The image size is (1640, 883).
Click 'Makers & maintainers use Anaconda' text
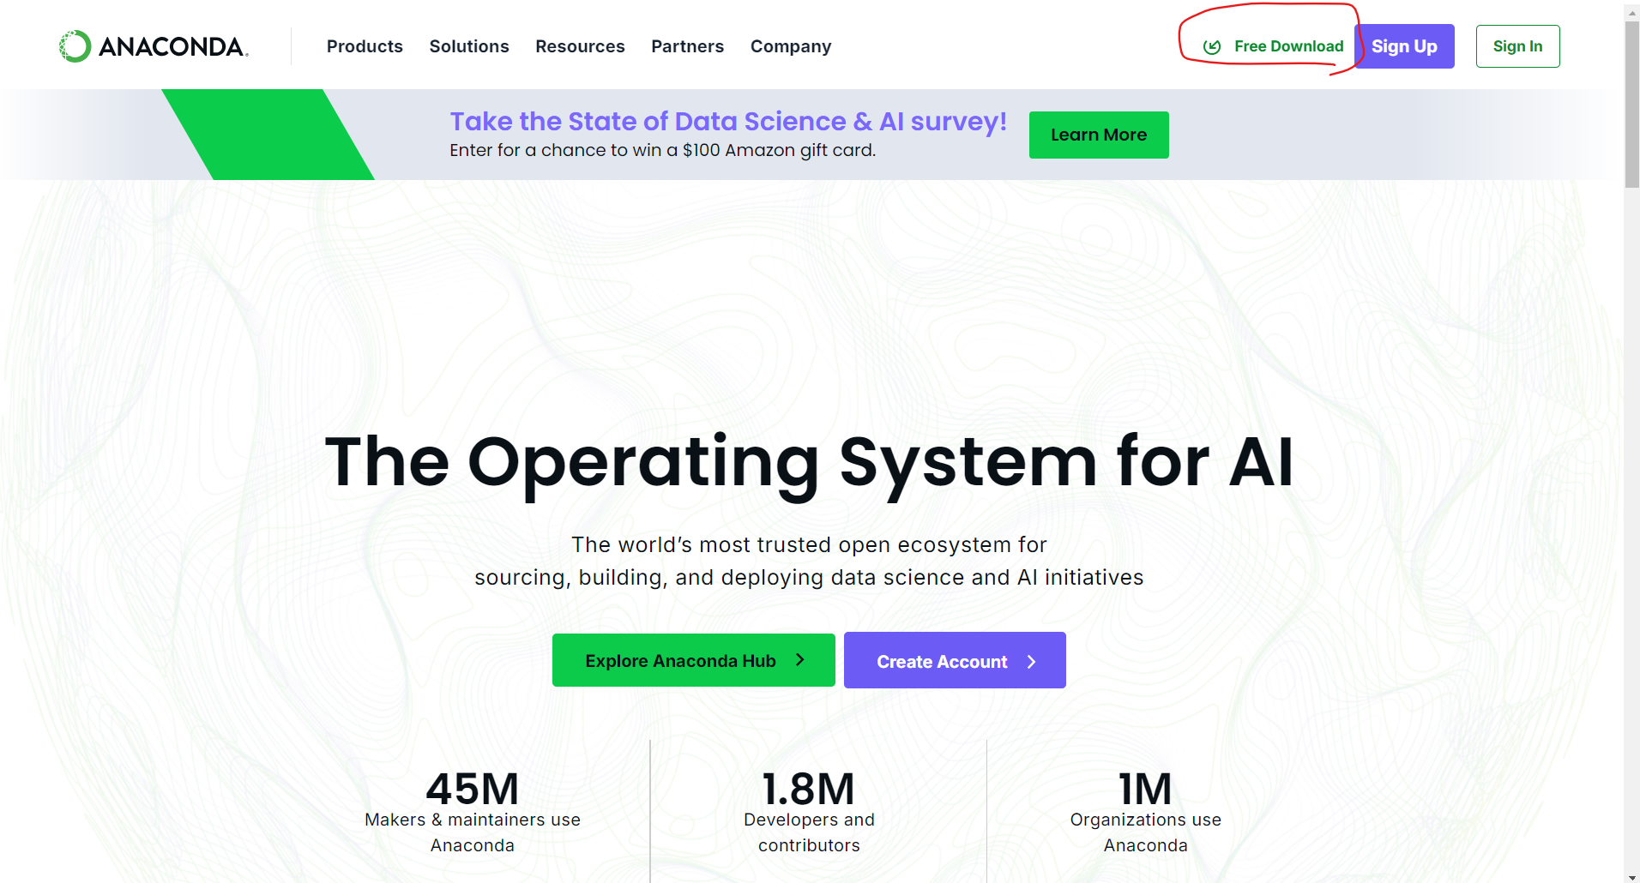pos(473,832)
